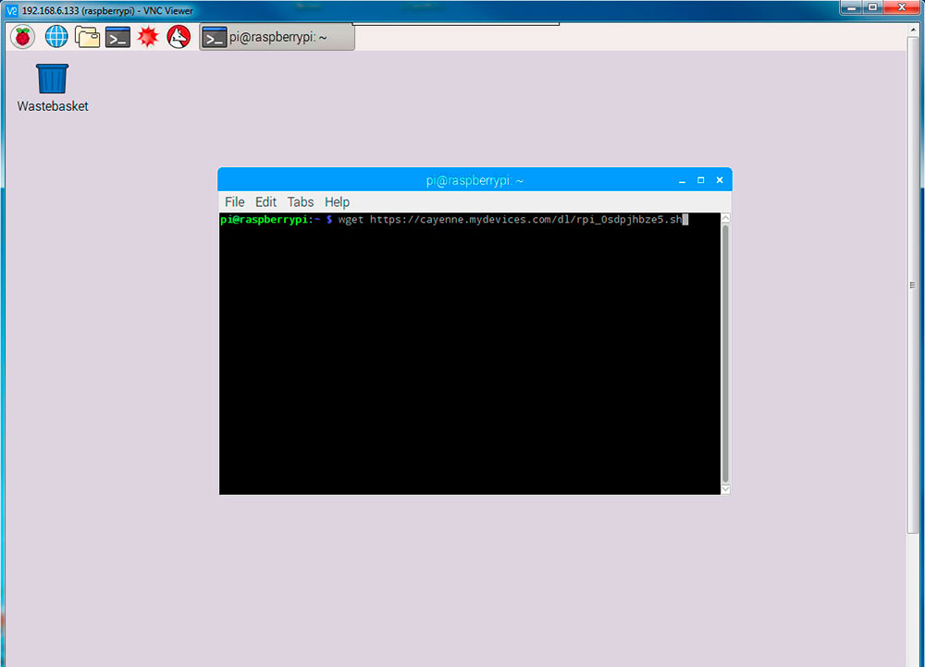Launch a new terminal from the panel
This screenshot has height=667, width=925.
(x=117, y=37)
